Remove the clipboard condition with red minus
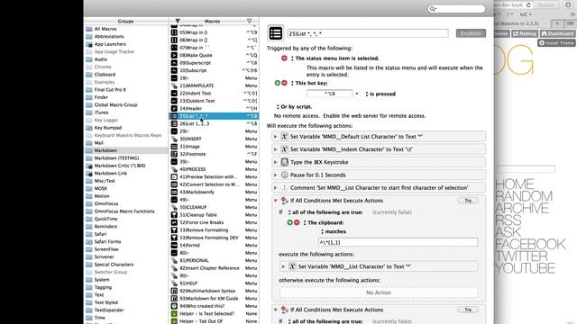The width and height of the screenshot is (577, 324). click(297, 222)
